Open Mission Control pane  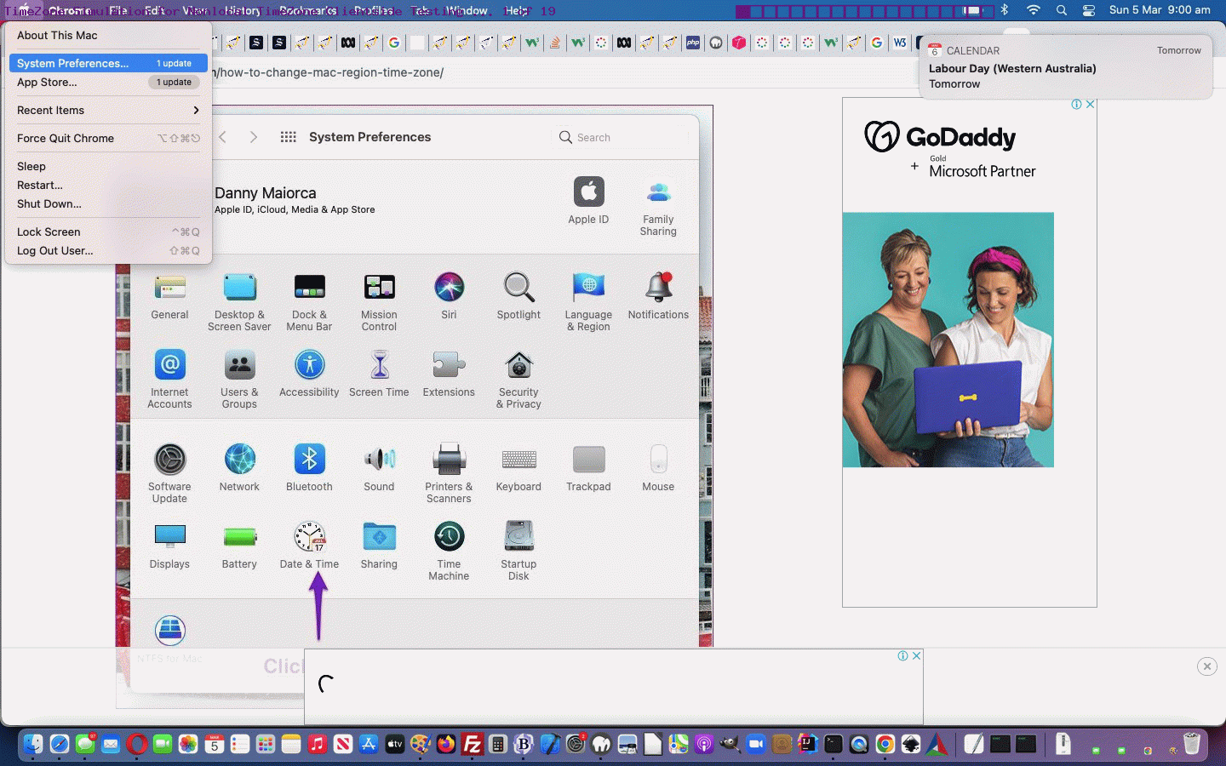(x=379, y=288)
